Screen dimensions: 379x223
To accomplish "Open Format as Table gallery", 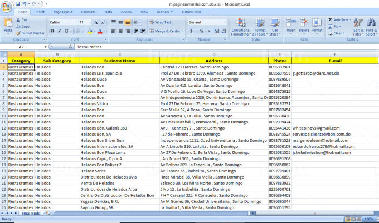I will pos(260,27).
